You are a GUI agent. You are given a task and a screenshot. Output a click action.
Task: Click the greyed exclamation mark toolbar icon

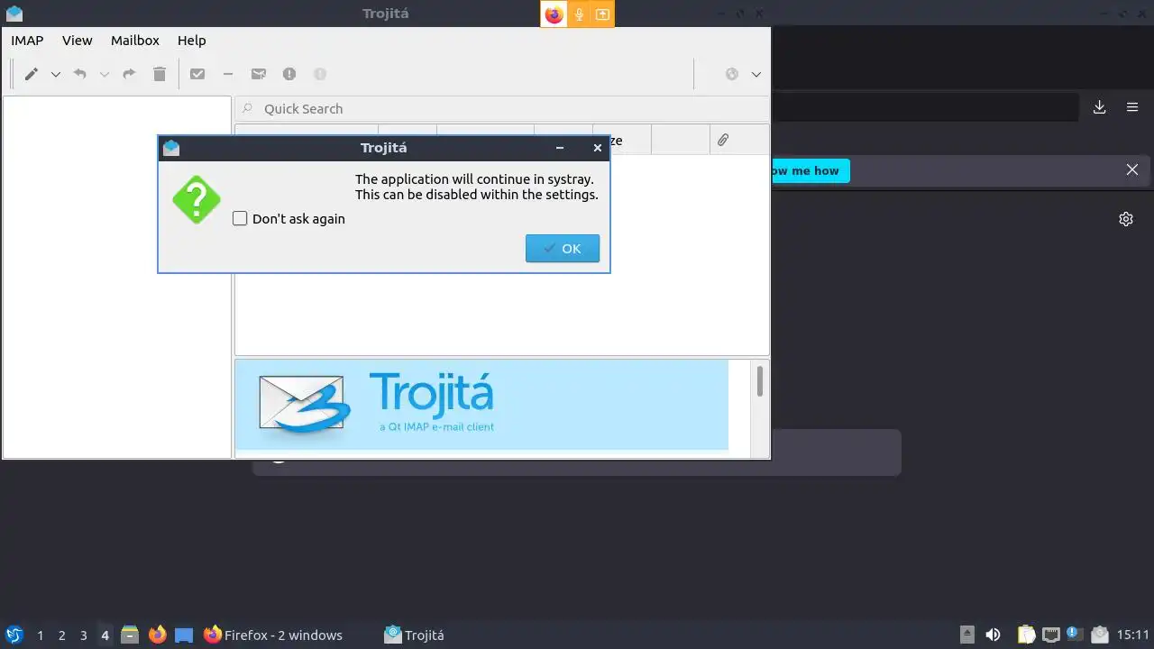[320, 74]
